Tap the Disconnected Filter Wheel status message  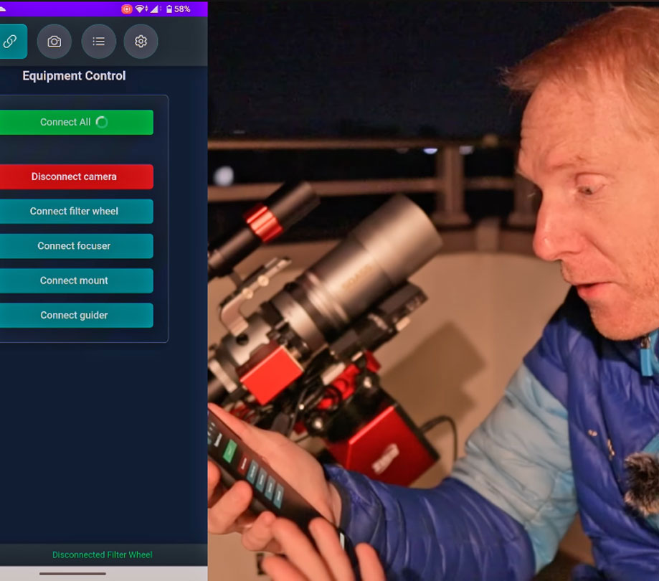pyautogui.click(x=102, y=554)
